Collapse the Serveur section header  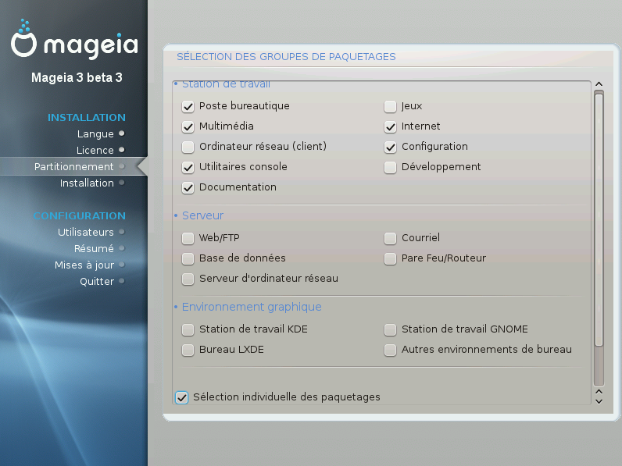click(198, 215)
